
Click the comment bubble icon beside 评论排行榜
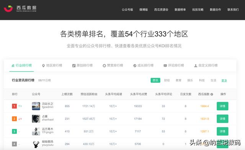coord(165,66)
